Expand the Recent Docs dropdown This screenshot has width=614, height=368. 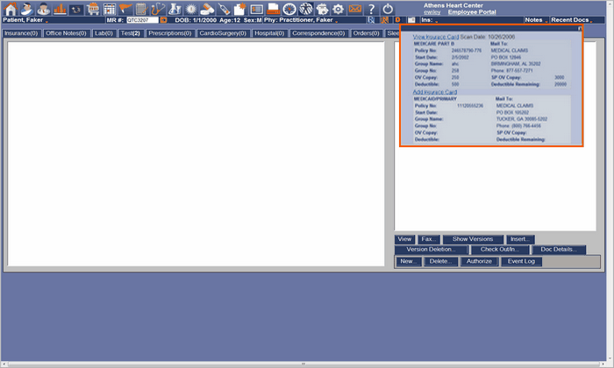pyautogui.click(x=570, y=19)
